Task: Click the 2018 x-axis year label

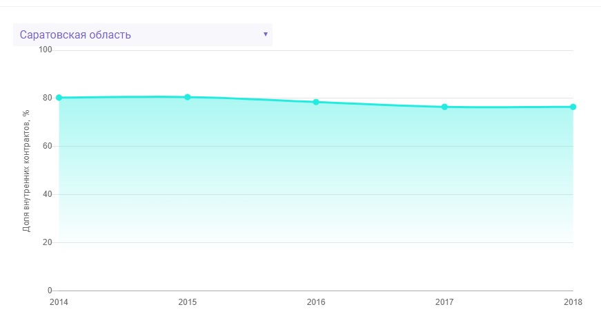Action: pos(573,302)
